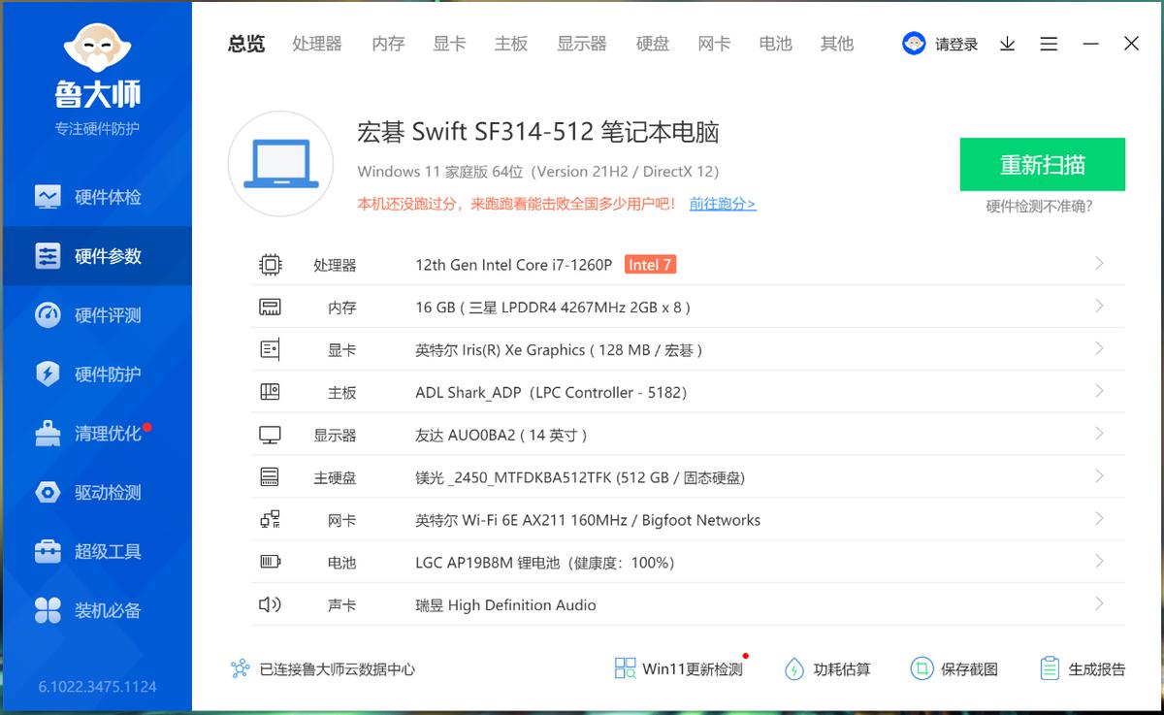Image resolution: width=1164 pixels, height=715 pixels.
Task: Expand the 主硬盘 row chevron
Action: tap(1099, 476)
